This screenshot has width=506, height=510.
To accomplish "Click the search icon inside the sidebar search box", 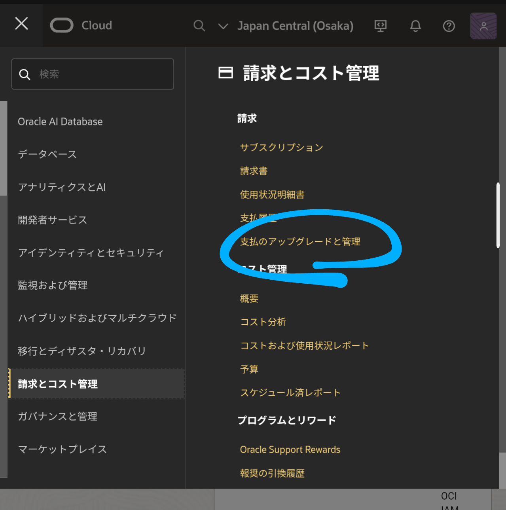I will pos(25,74).
